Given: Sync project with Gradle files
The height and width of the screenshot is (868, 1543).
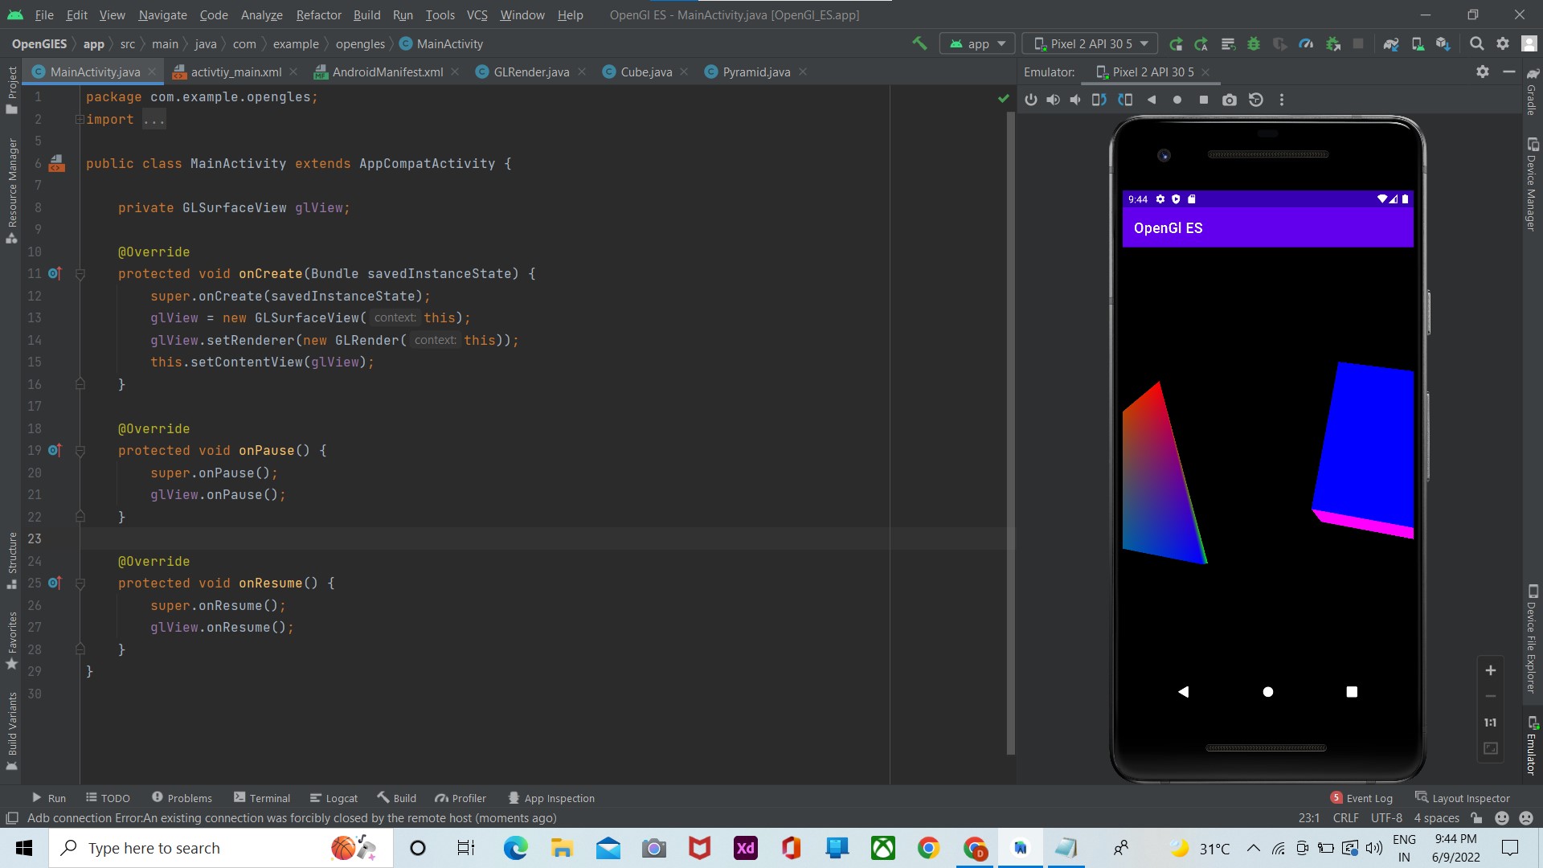Looking at the screenshot, I should (x=1391, y=43).
